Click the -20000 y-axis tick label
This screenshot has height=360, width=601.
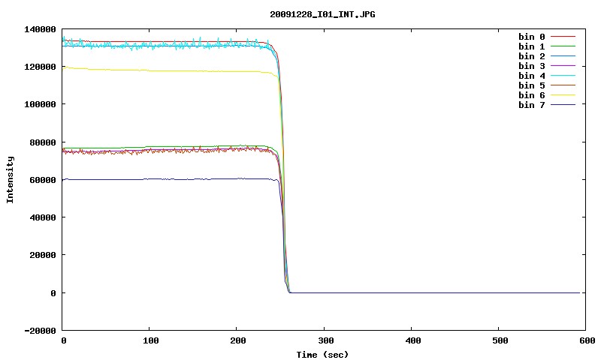[x=40, y=331]
